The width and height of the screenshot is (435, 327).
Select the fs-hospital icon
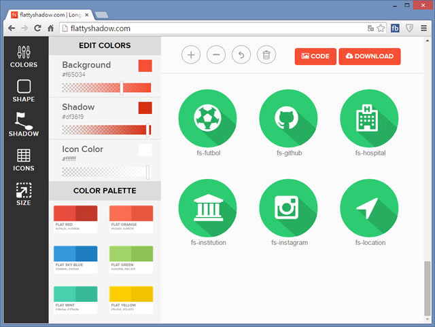[369, 118]
